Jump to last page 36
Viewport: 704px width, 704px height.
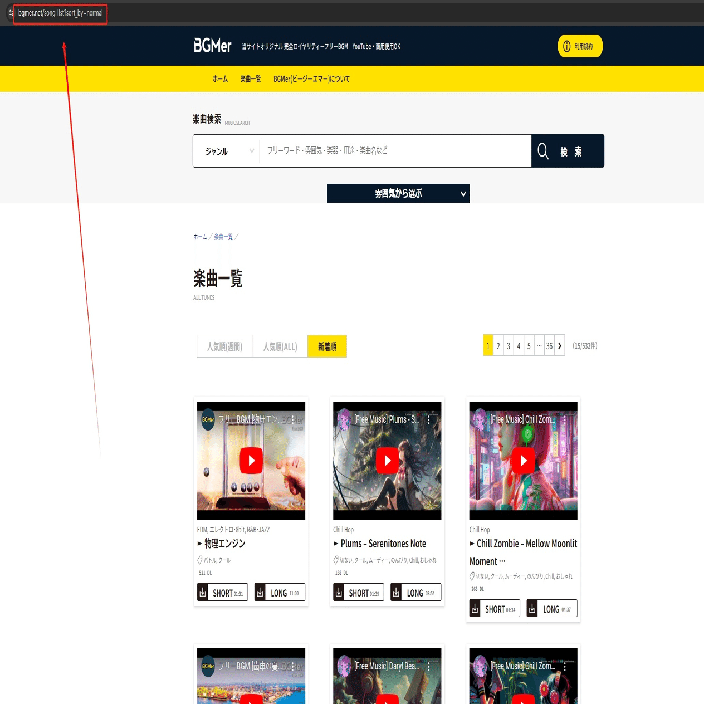point(549,346)
